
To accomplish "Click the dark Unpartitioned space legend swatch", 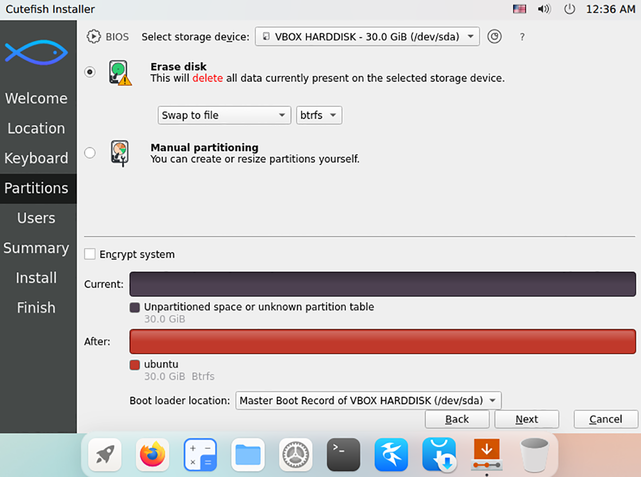I will pyautogui.click(x=135, y=307).
